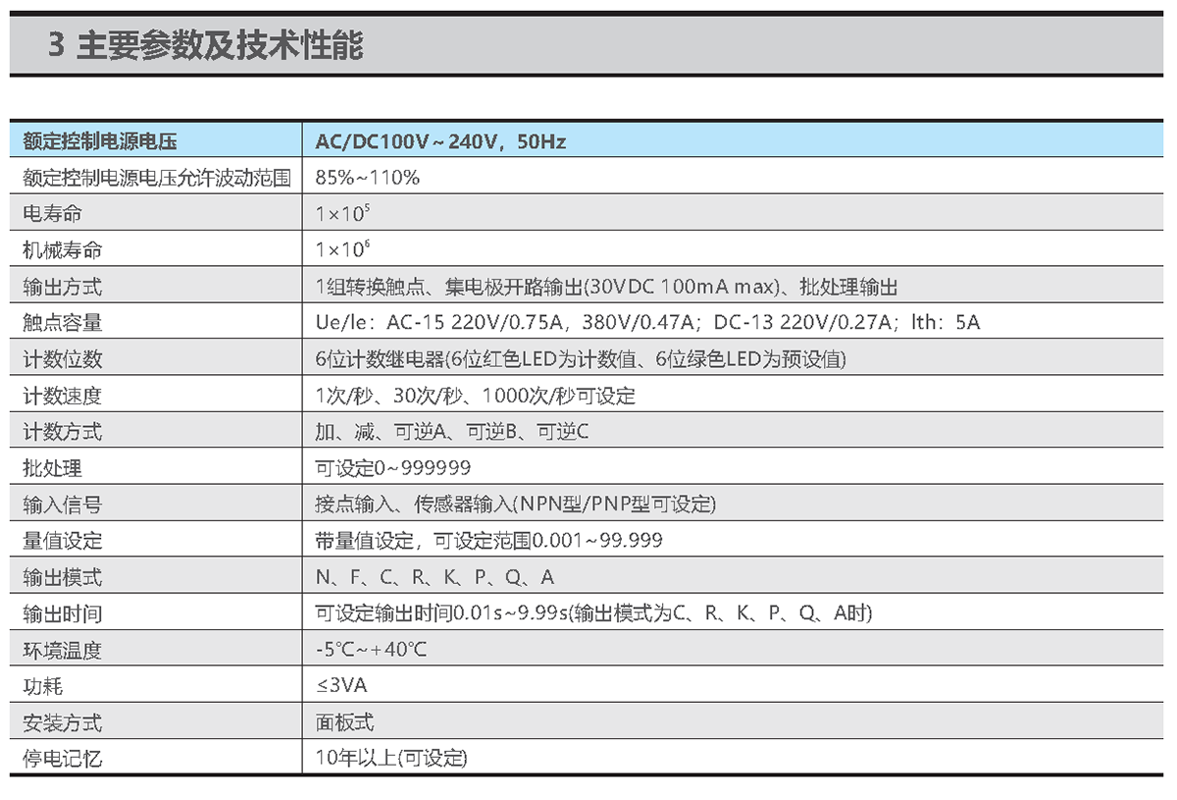Click the '6位计数继电器' value text
This screenshot has width=1177, height=800.
pos(380,359)
